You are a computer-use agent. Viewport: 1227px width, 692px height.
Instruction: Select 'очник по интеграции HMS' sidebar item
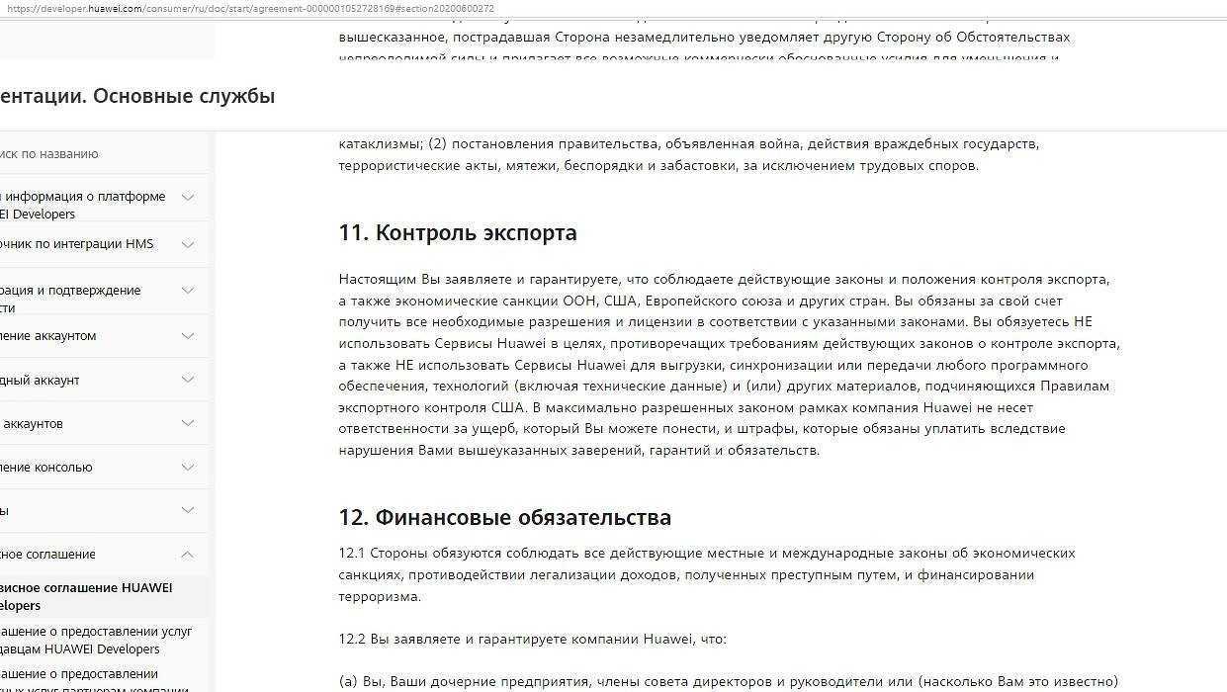(77, 244)
